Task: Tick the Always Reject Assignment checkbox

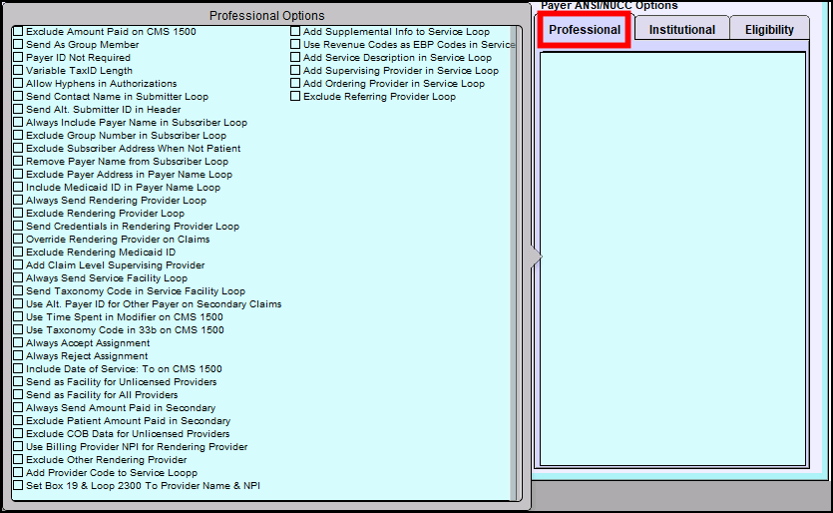Action: point(18,356)
